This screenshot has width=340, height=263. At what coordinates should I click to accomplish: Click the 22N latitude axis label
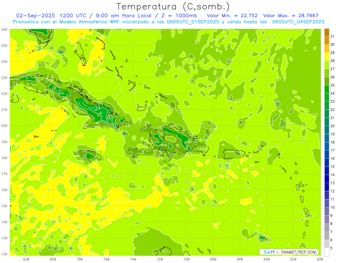coord(4,94)
